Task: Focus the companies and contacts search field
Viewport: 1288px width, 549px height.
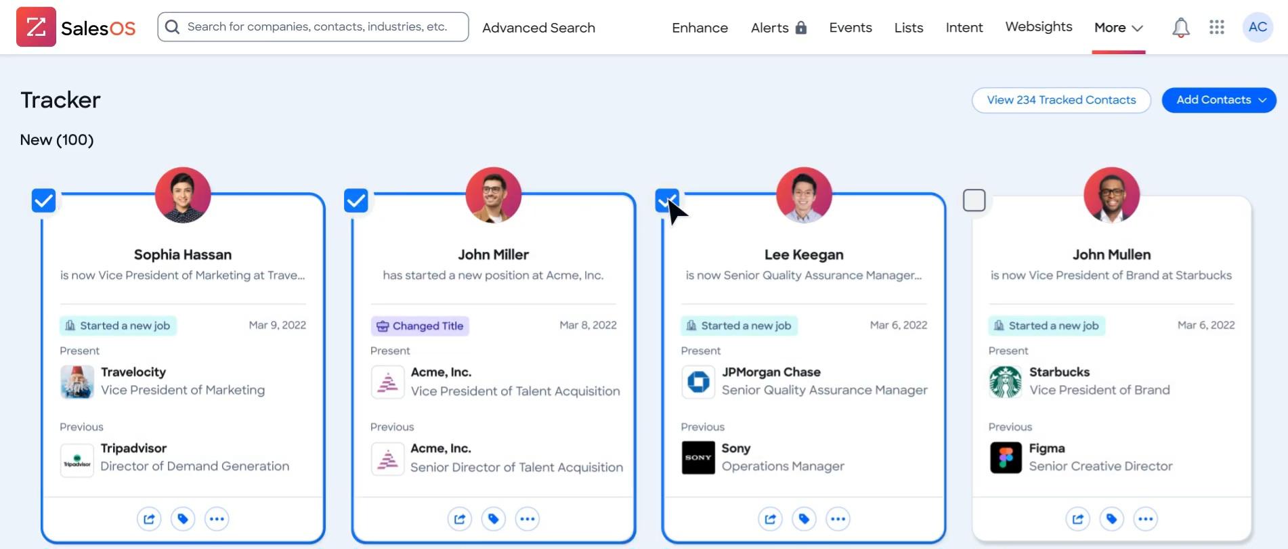Action: click(x=313, y=27)
